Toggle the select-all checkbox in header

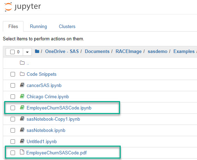click(x=12, y=52)
